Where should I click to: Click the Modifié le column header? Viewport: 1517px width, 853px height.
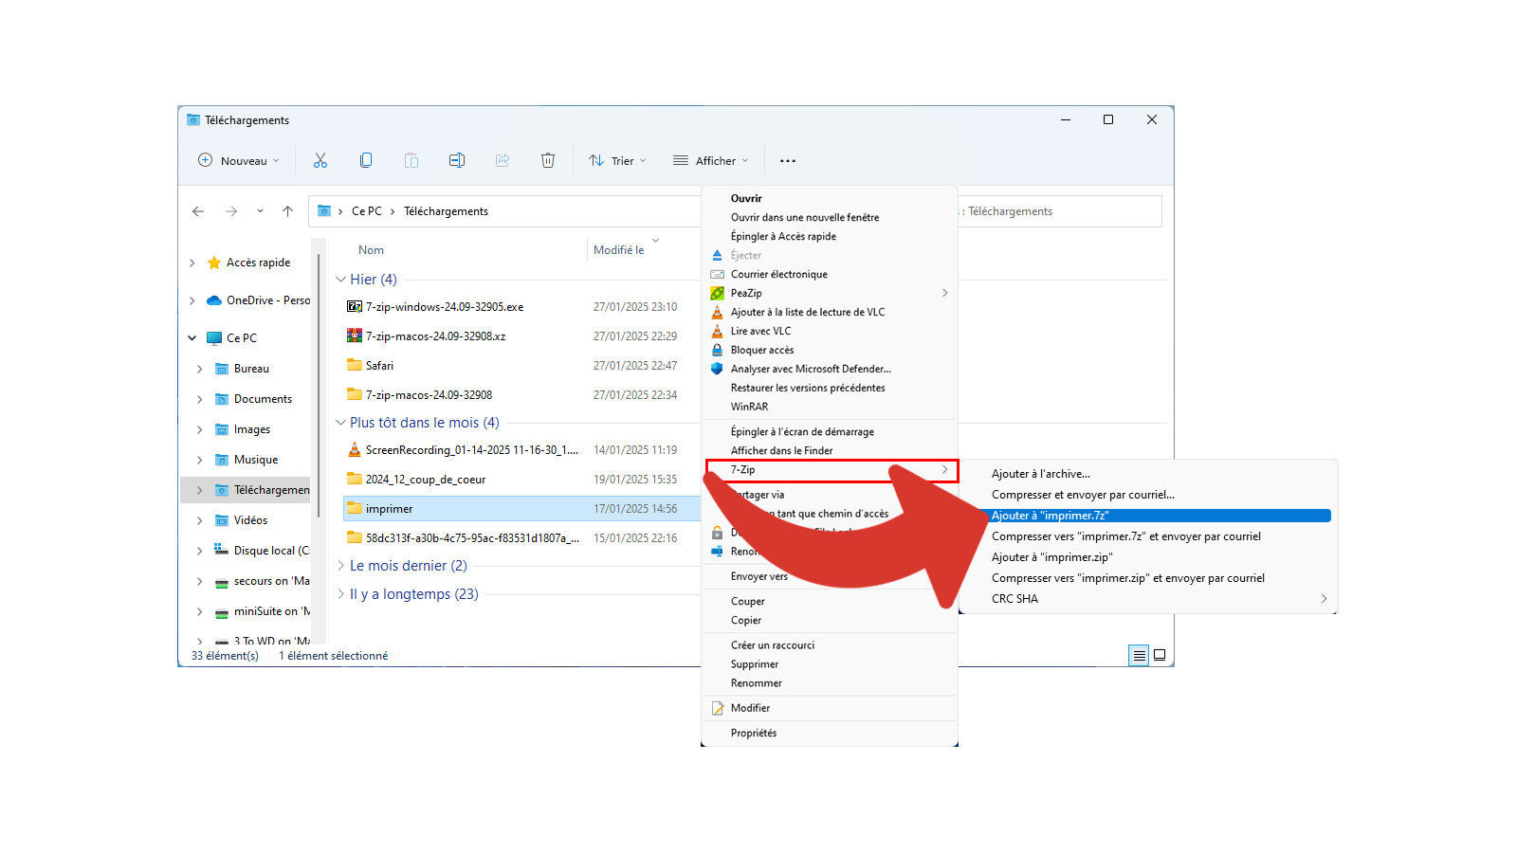619,250
